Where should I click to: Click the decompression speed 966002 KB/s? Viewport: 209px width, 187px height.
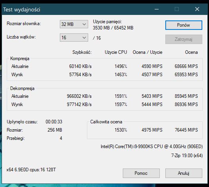coord(79,96)
